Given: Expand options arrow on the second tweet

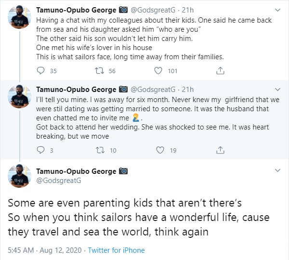Looking at the screenshot, I should (x=277, y=90).
